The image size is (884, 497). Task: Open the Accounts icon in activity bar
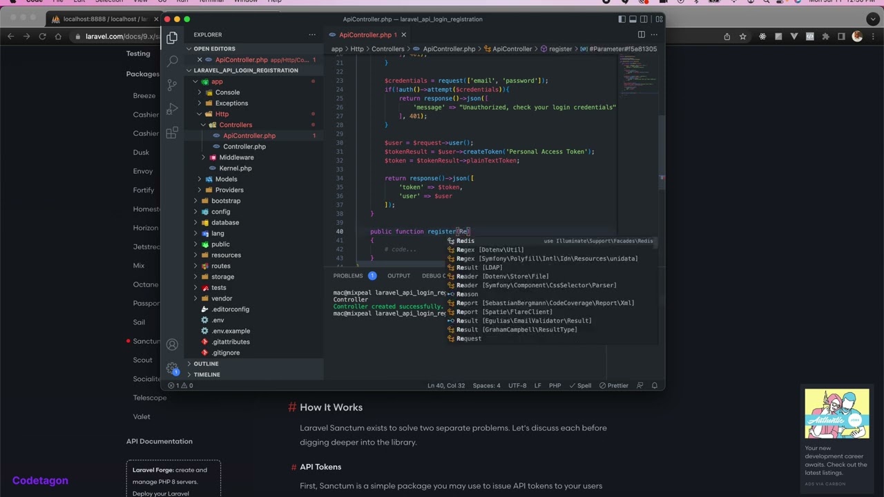[172, 344]
